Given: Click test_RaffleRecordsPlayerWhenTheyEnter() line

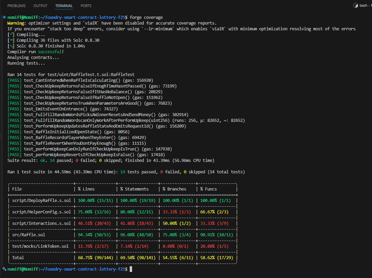Looking at the screenshot, I should [77, 137].
